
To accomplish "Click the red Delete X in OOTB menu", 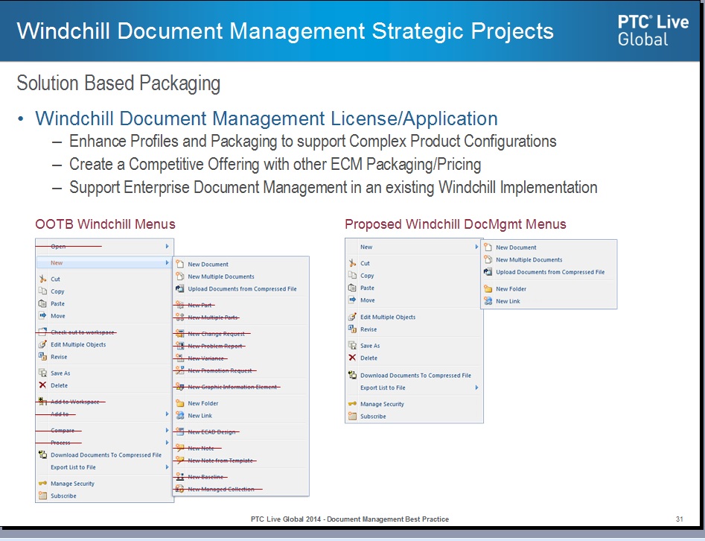I will pos(42,385).
